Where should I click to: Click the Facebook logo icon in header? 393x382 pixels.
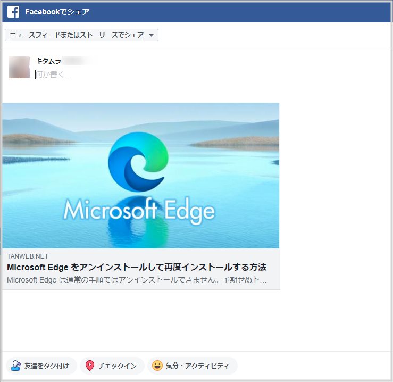pos(13,12)
